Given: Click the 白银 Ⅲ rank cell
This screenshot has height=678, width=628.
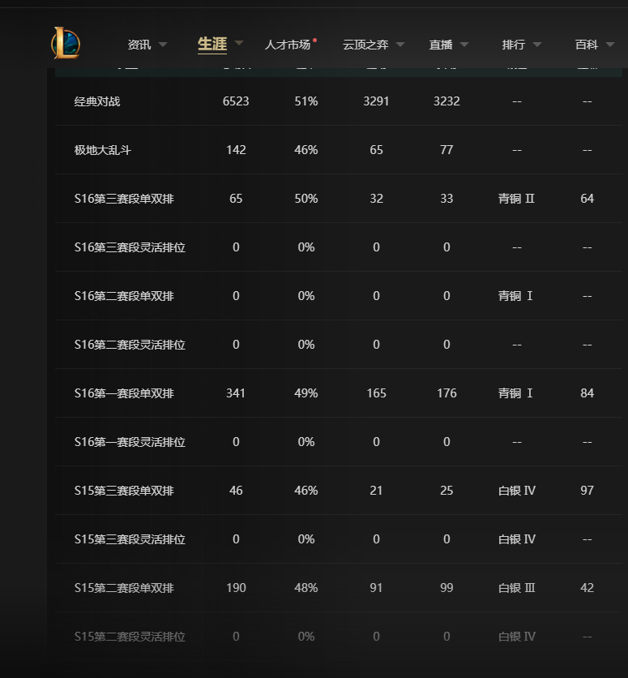Looking at the screenshot, I should (x=516, y=588).
